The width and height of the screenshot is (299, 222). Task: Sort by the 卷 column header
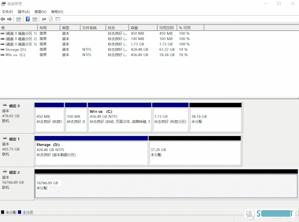[19, 28]
